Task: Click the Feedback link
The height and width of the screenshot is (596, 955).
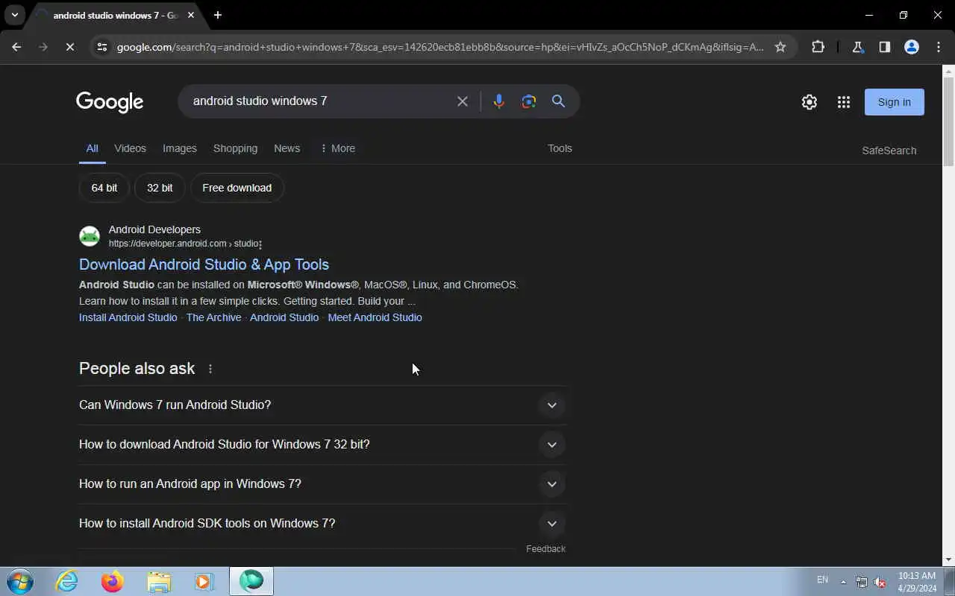Action: click(x=545, y=549)
